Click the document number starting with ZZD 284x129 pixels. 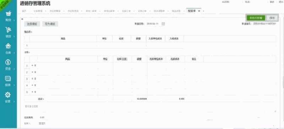(264, 24)
